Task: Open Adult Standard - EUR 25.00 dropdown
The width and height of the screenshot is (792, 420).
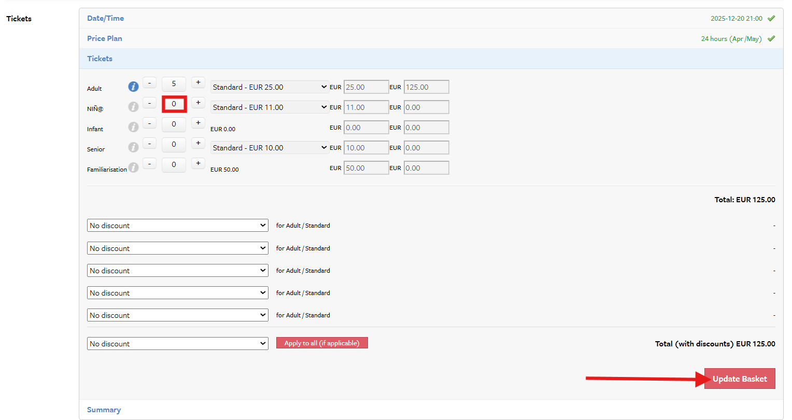Action: 270,87
